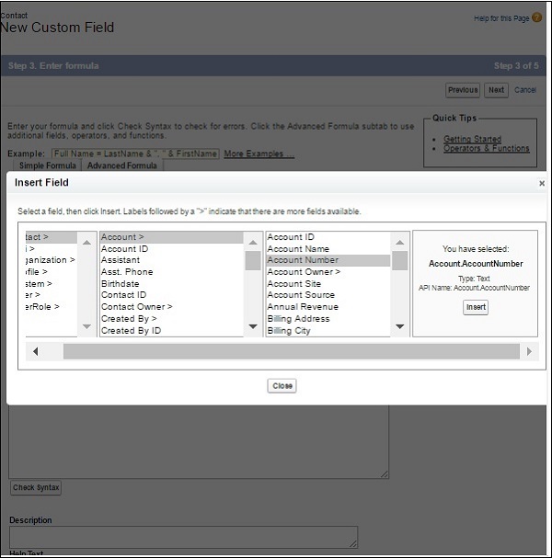Image resolution: width=552 pixels, height=558 pixels.
Task: Select Billing City from the list
Action: [x=289, y=331]
